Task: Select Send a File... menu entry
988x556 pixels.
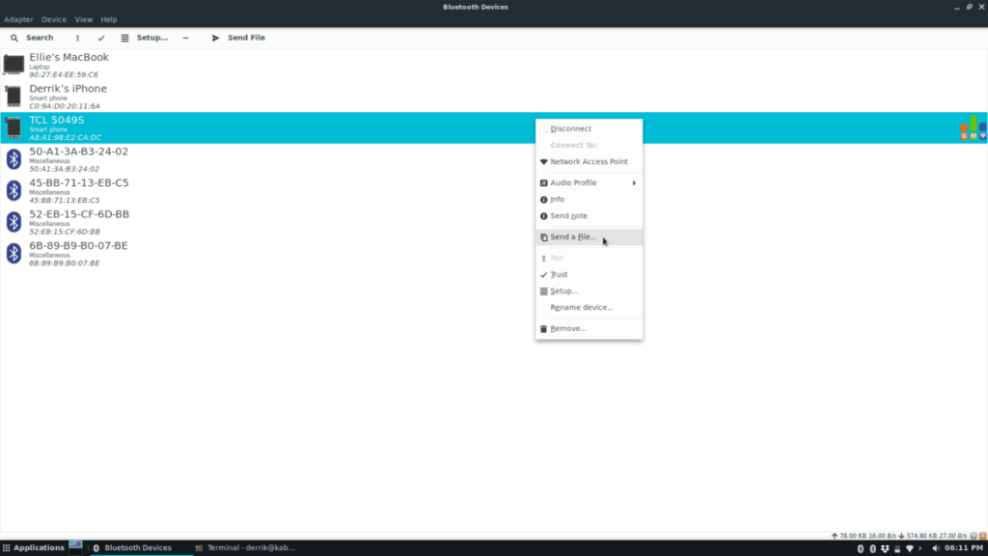Action: (573, 237)
